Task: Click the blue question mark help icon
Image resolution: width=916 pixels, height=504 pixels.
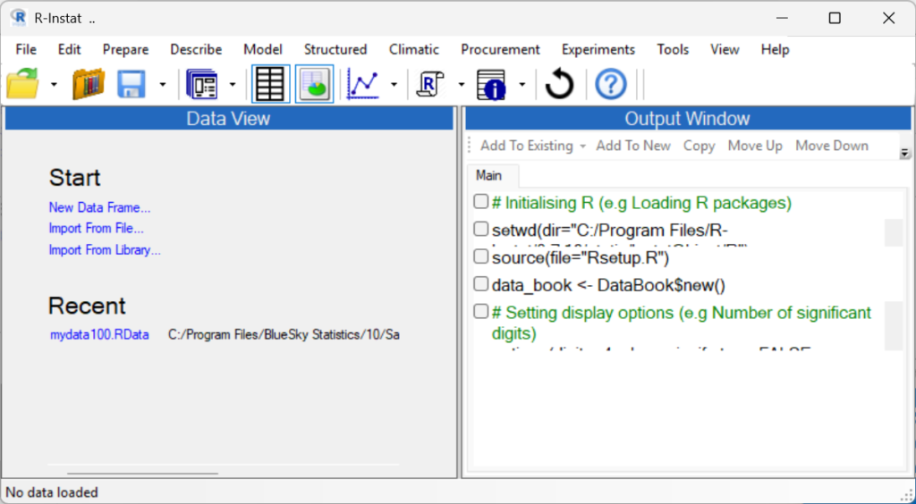Action: (611, 85)
